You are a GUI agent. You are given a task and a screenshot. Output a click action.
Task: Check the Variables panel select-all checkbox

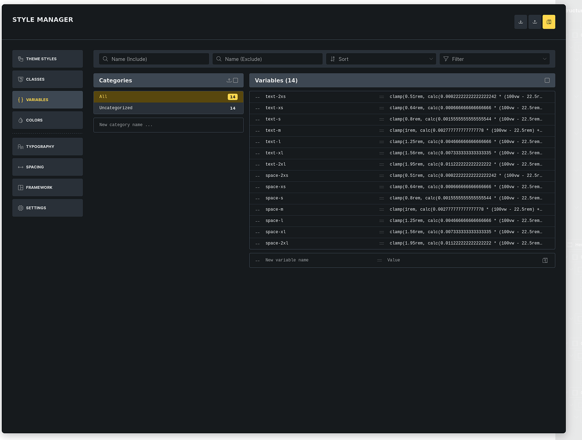tap(547, 80)
